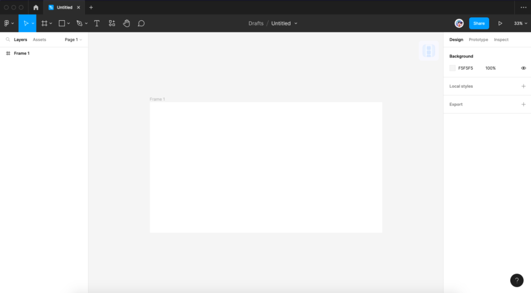The height and width of the screenshot is (293, 531).
Task: Select the Comment tool
Action: [x=141, y=24]
